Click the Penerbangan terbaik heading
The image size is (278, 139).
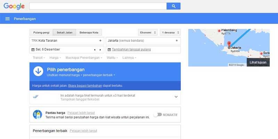point(50,131)
